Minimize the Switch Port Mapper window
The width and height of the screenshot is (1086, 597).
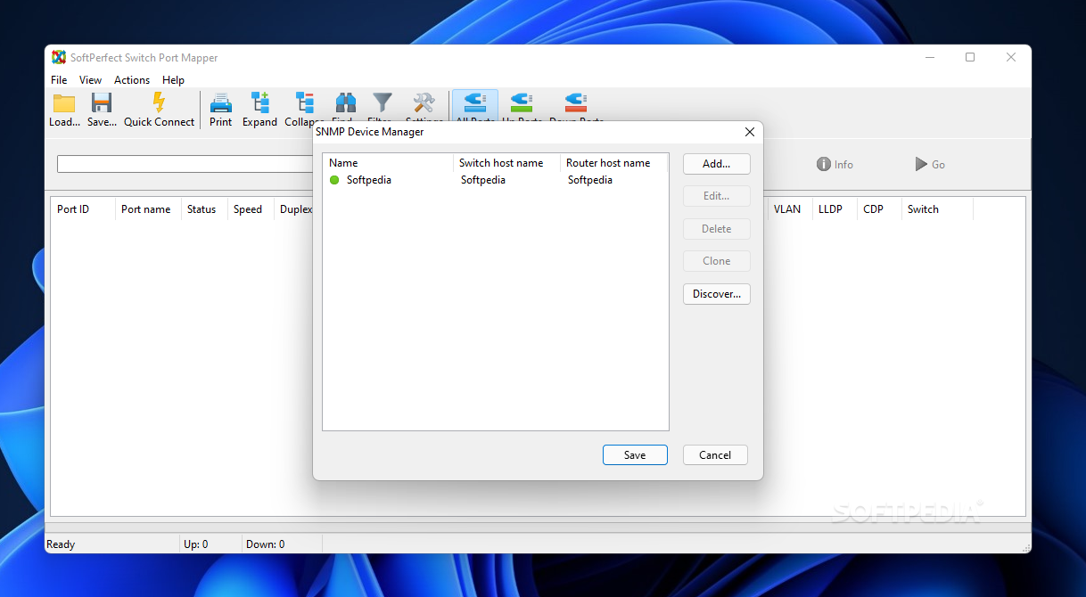pyautogui.click(x=930, y=57)
